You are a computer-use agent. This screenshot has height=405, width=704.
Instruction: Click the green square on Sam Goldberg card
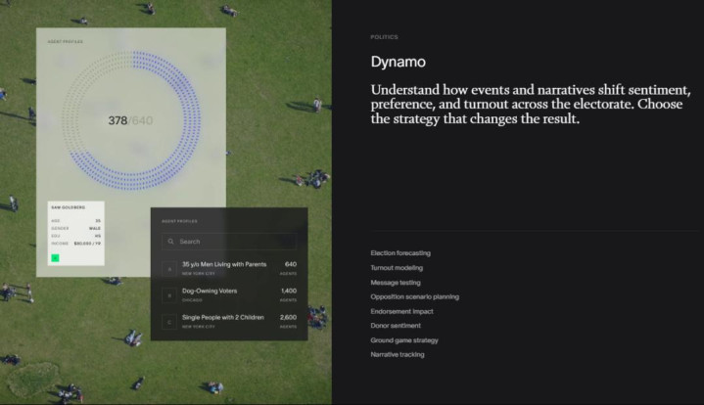[55, 258]
